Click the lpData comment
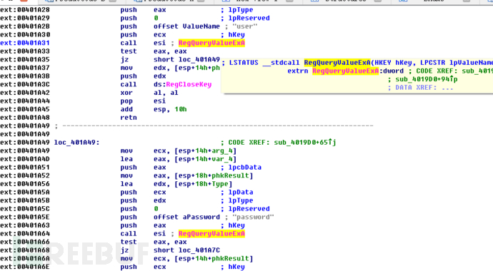This screenshot has width=493, height=271. point(241,193)
